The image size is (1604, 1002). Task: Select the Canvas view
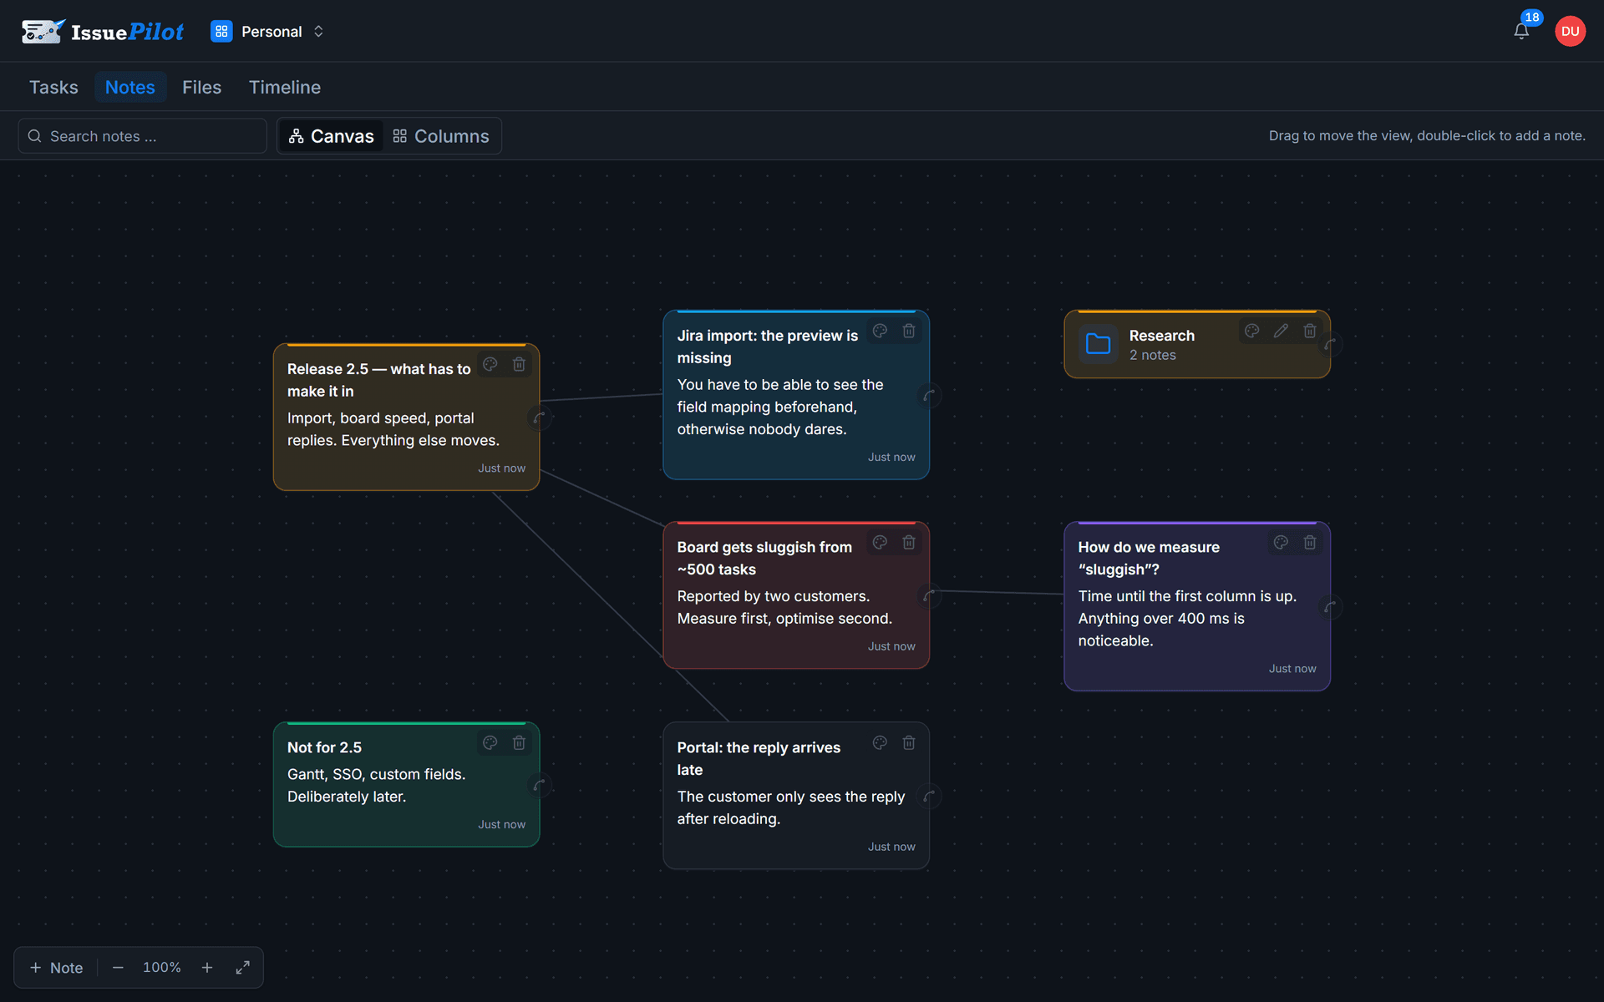(331, 136)
